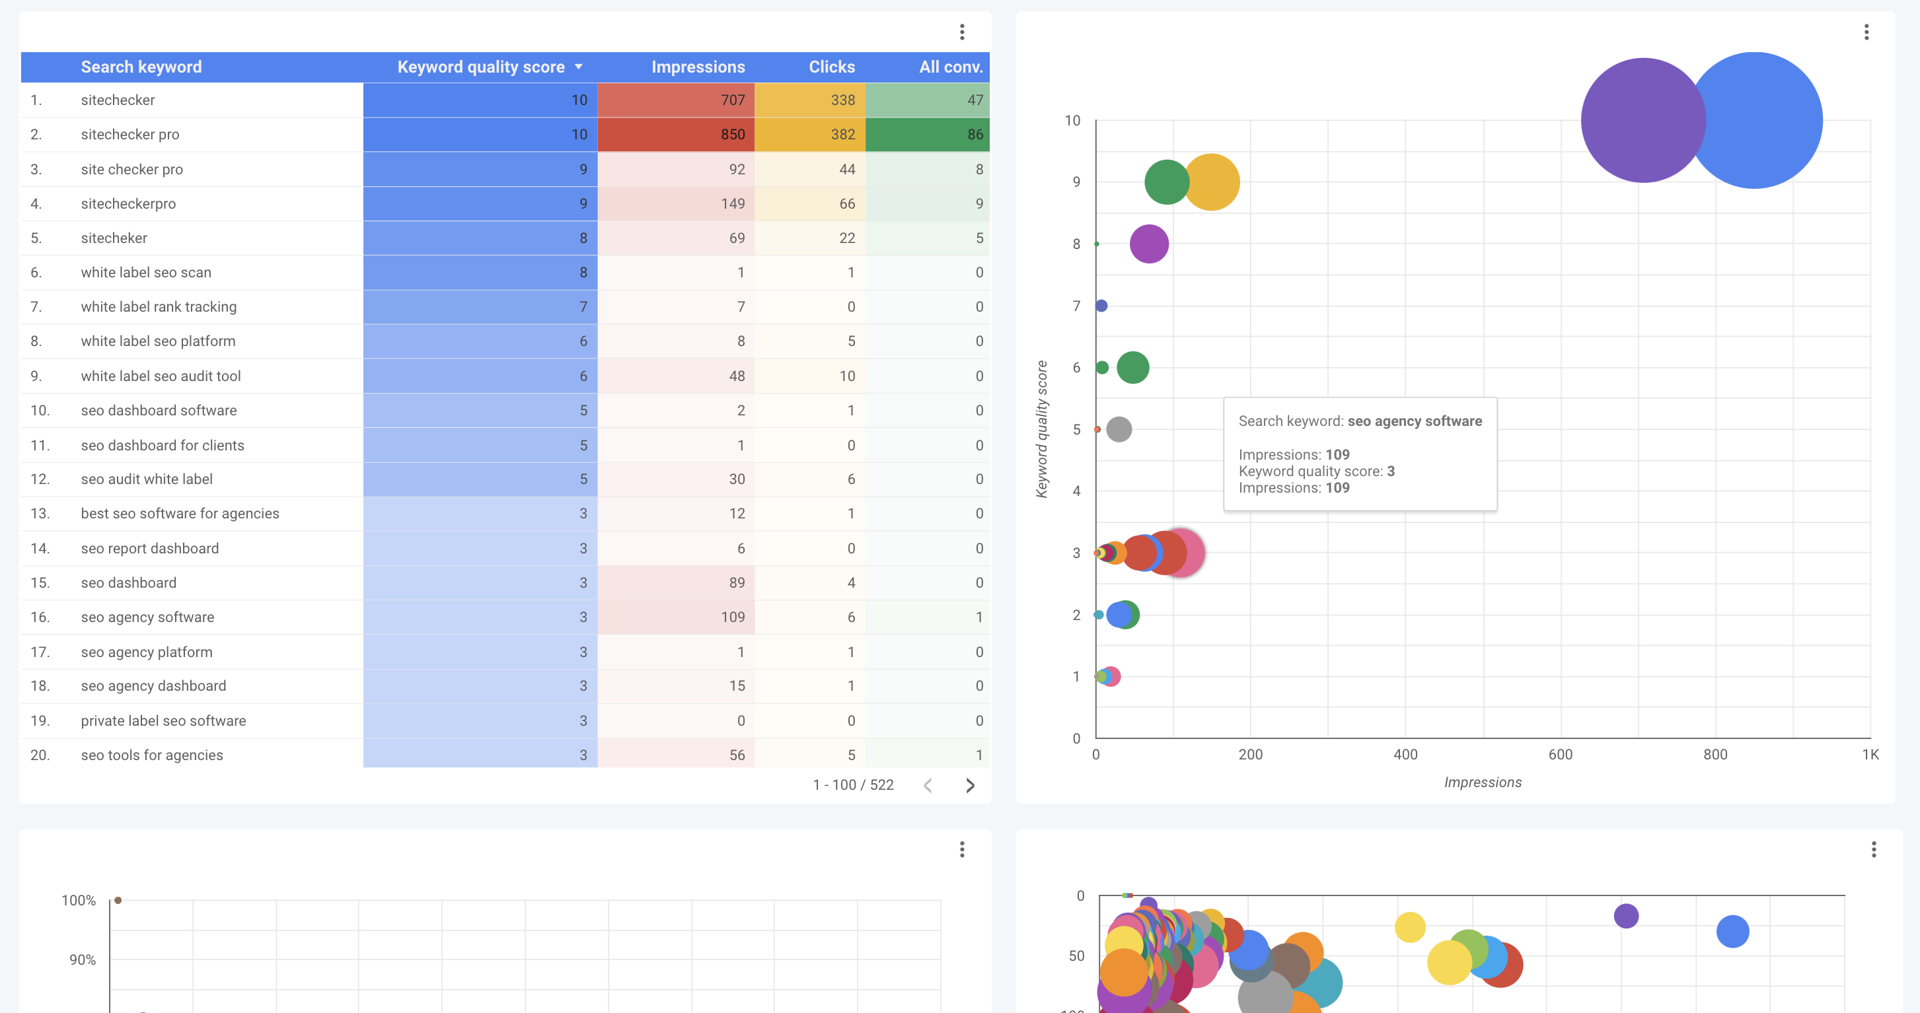Go to next page of the keyword table
Viewport: 1920px width, 1013px height.
970,785
